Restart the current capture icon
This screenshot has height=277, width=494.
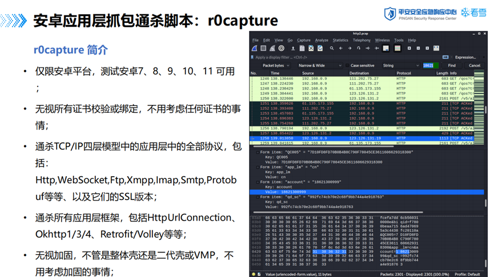pyautogui.click(x=272, y=48)
